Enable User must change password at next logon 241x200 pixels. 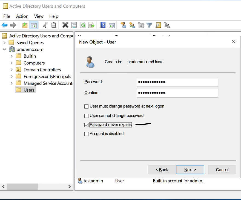click(86, 106)
